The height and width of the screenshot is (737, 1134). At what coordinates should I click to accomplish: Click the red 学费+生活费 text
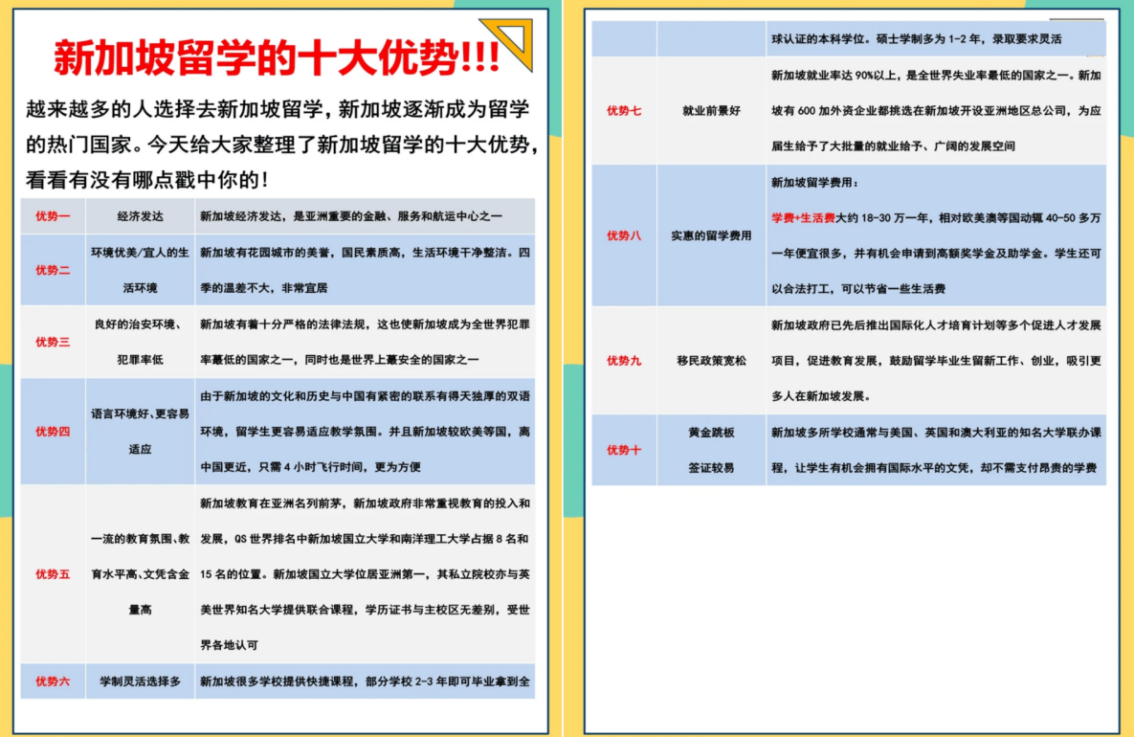(x=803, y=218)
